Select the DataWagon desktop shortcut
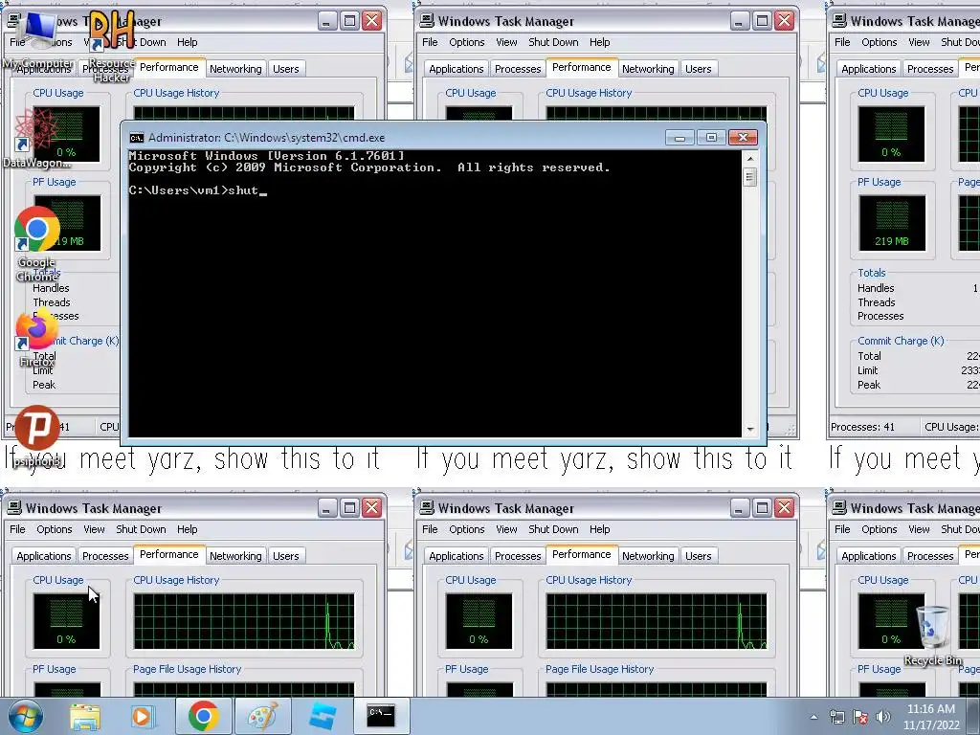 (36, 138)
